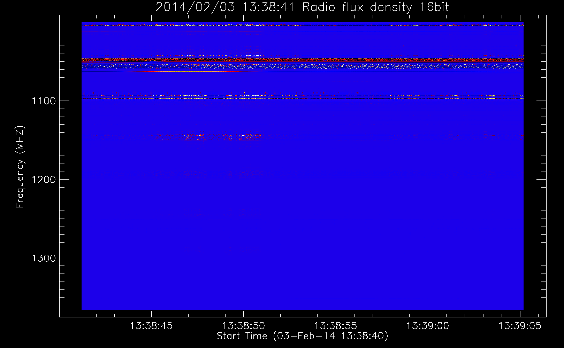
Task: Click the 13:39:05 time tick label
Action: click(x=520, y=326)
